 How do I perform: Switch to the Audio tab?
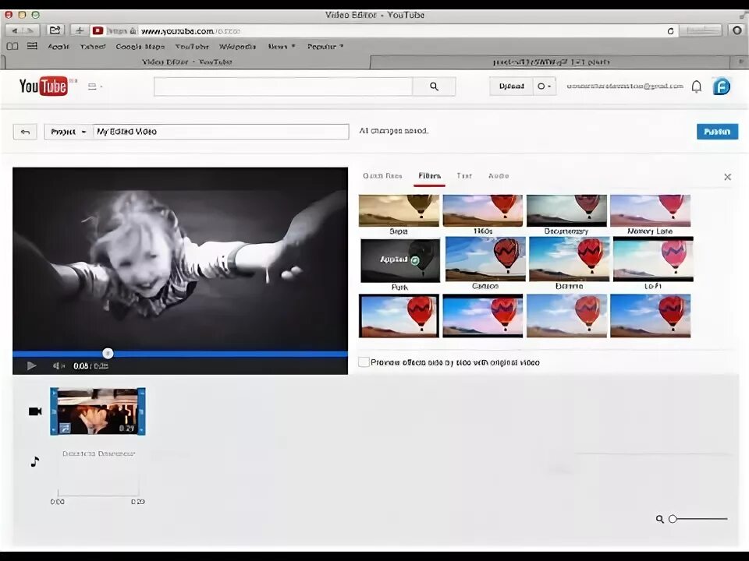click(499, 176)
